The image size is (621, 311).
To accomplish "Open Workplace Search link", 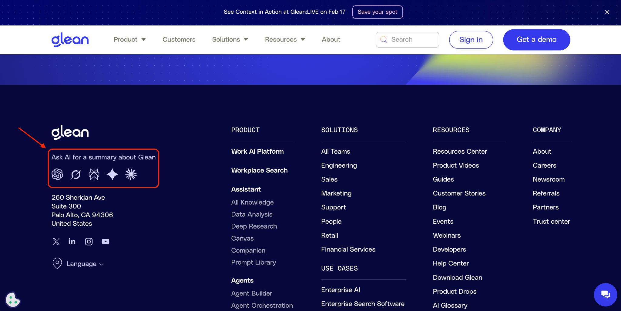I will 259,170.
